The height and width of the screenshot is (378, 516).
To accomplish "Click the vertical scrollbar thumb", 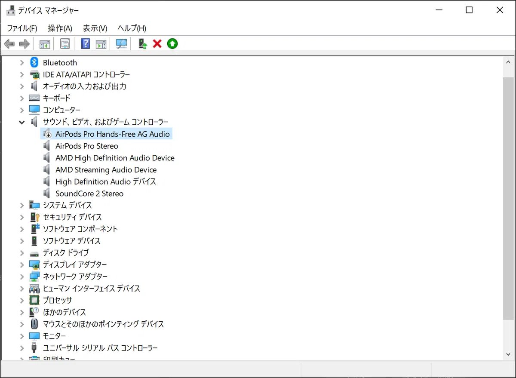I will tap(508, 199).
